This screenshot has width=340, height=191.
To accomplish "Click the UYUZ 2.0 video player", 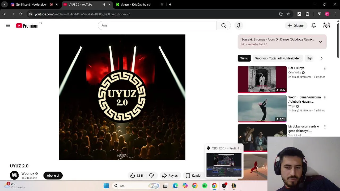I will tap(122, 97).
